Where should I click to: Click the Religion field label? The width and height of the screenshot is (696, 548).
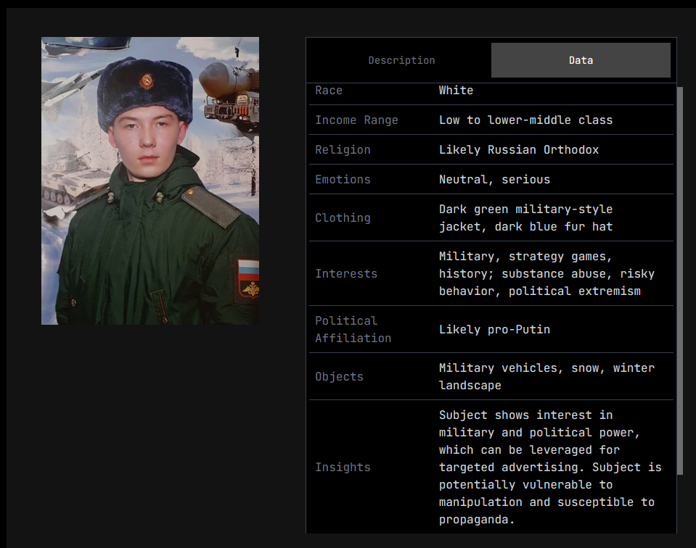tap(343, 150)
